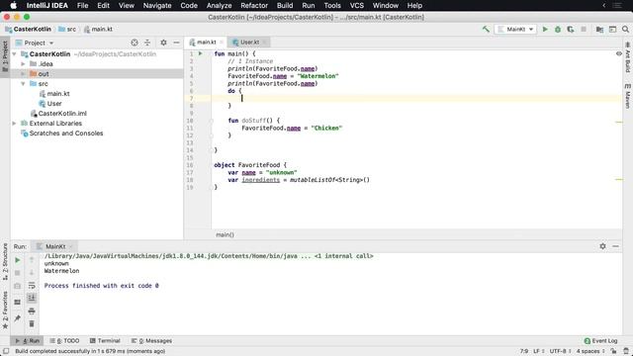Open the Ant Build side panel

pyautogui.click(x=628, y=57)
